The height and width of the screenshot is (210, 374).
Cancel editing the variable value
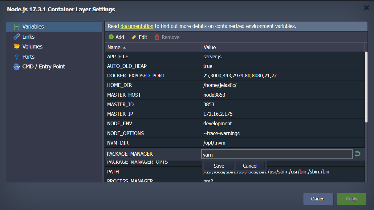[x=250, y=165]
